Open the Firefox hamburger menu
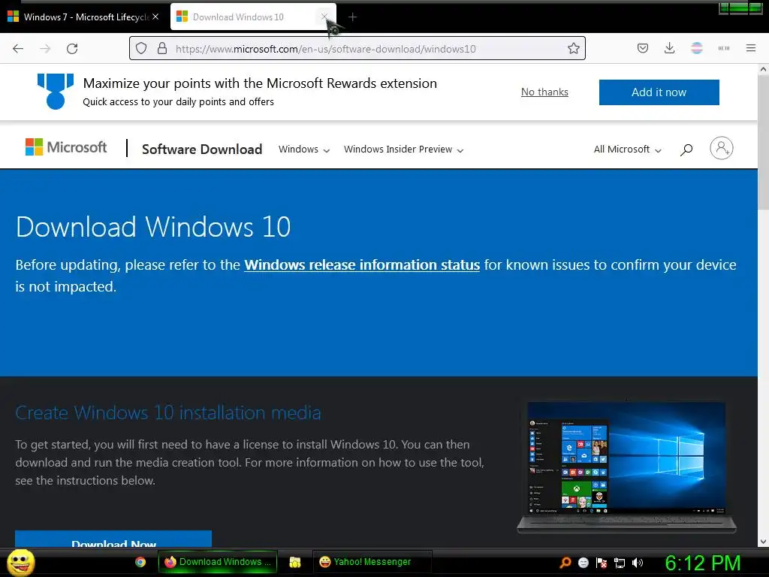The height and width of the screenshot is (577, 769). [751, 48]
